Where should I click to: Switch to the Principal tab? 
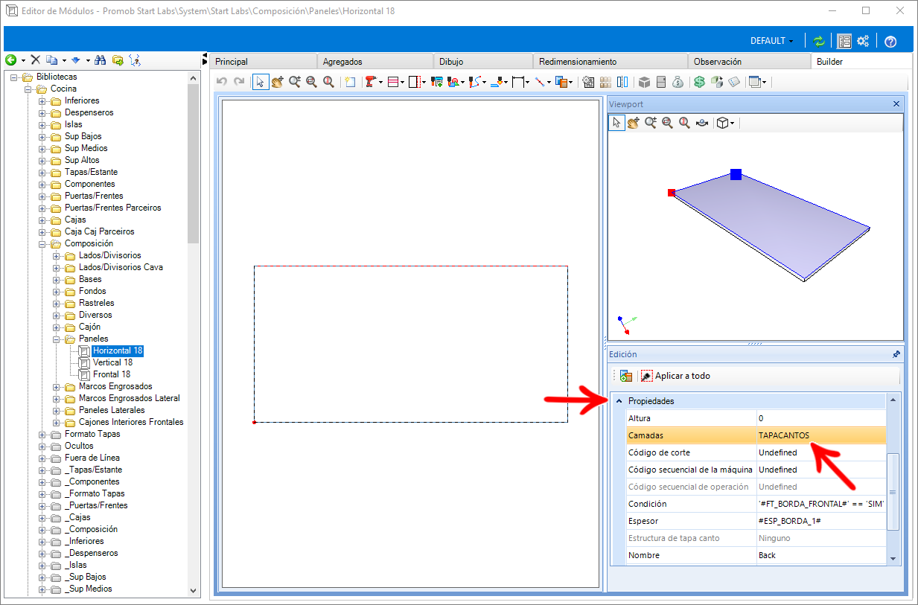click(x=263, y=62)
